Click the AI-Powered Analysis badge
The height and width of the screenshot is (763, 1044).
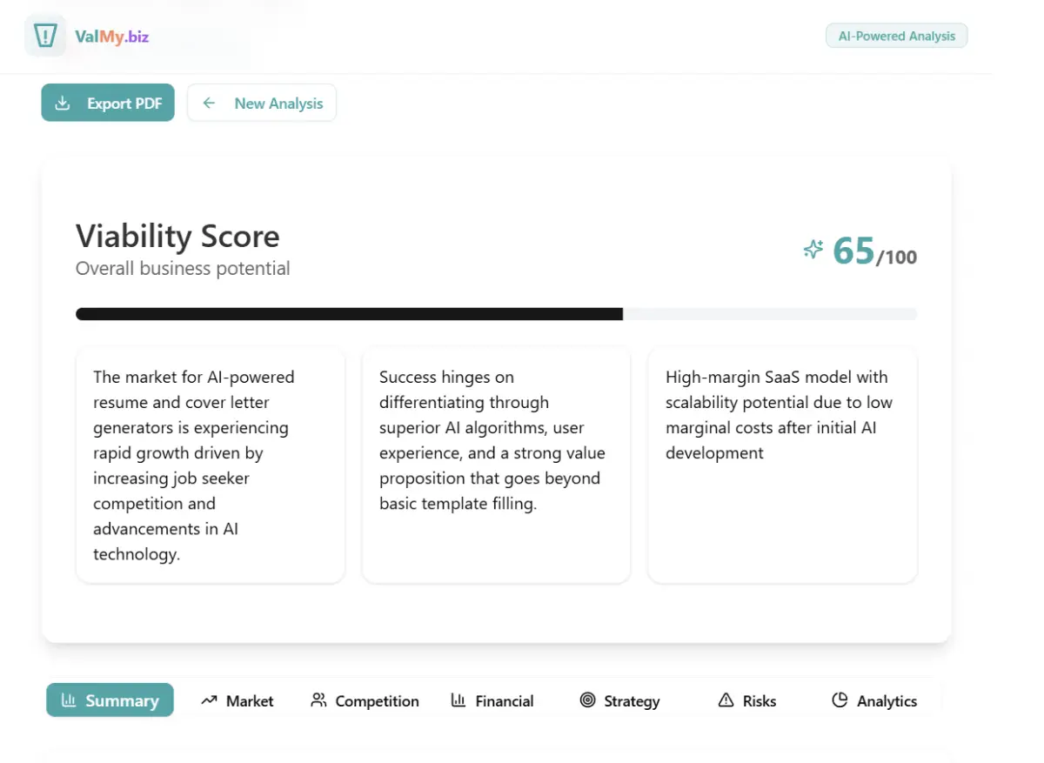[x=896, y=37]
